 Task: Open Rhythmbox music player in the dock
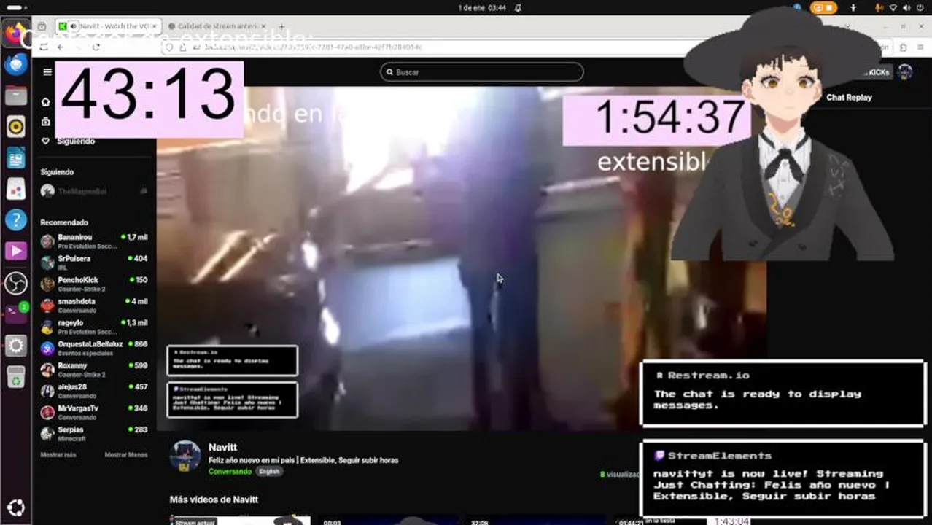[16, 127]
